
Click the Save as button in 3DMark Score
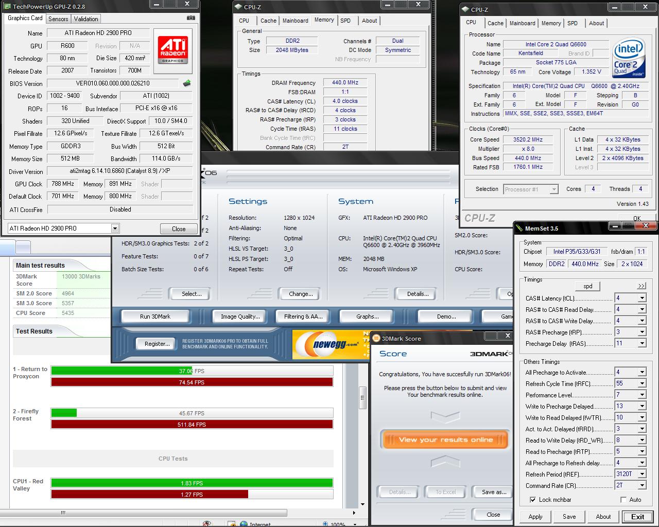point(494,492)
